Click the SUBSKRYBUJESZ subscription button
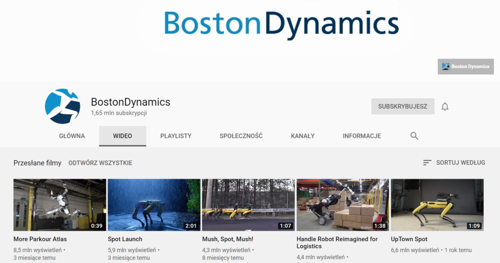500x263 pixels. (x=403, y=106)
